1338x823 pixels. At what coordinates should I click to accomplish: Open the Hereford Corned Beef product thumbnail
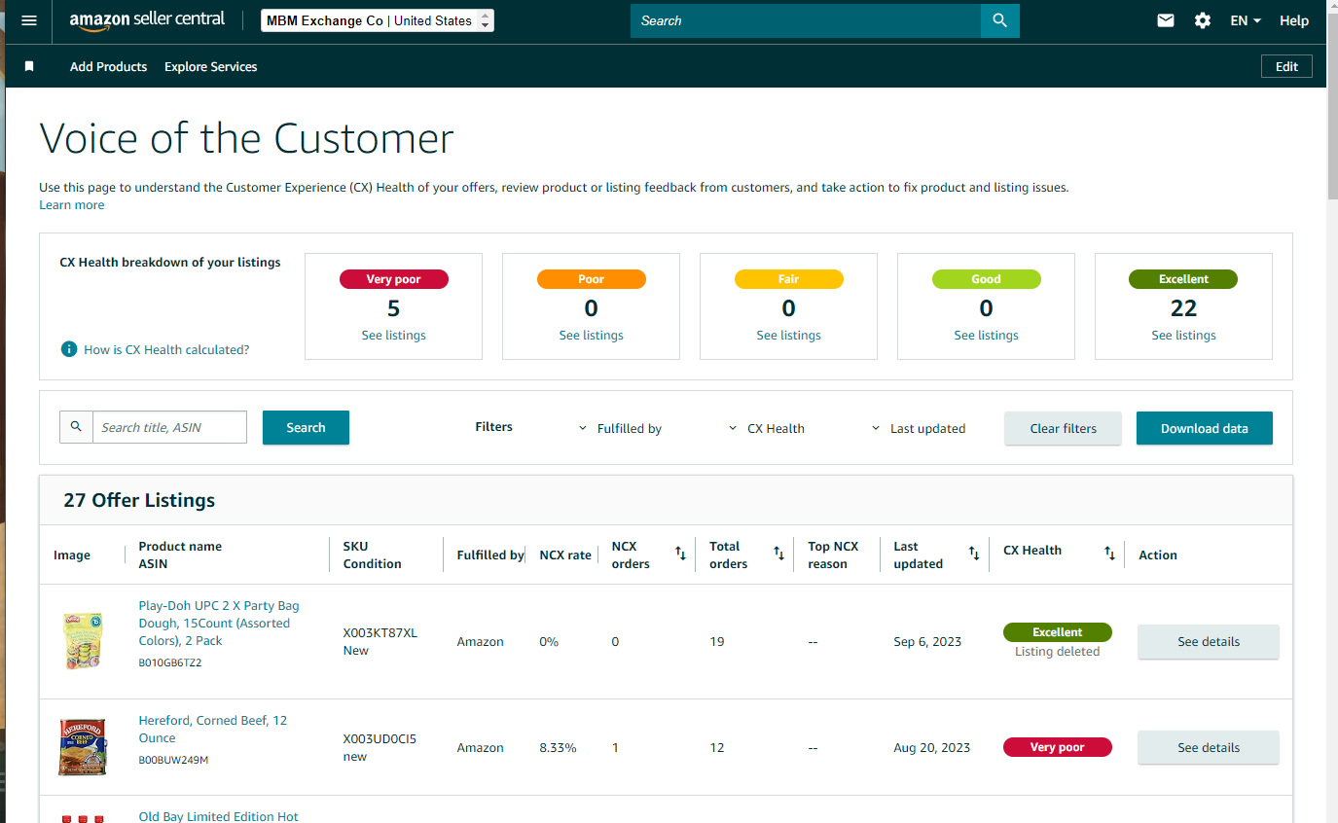coord(83,747)
